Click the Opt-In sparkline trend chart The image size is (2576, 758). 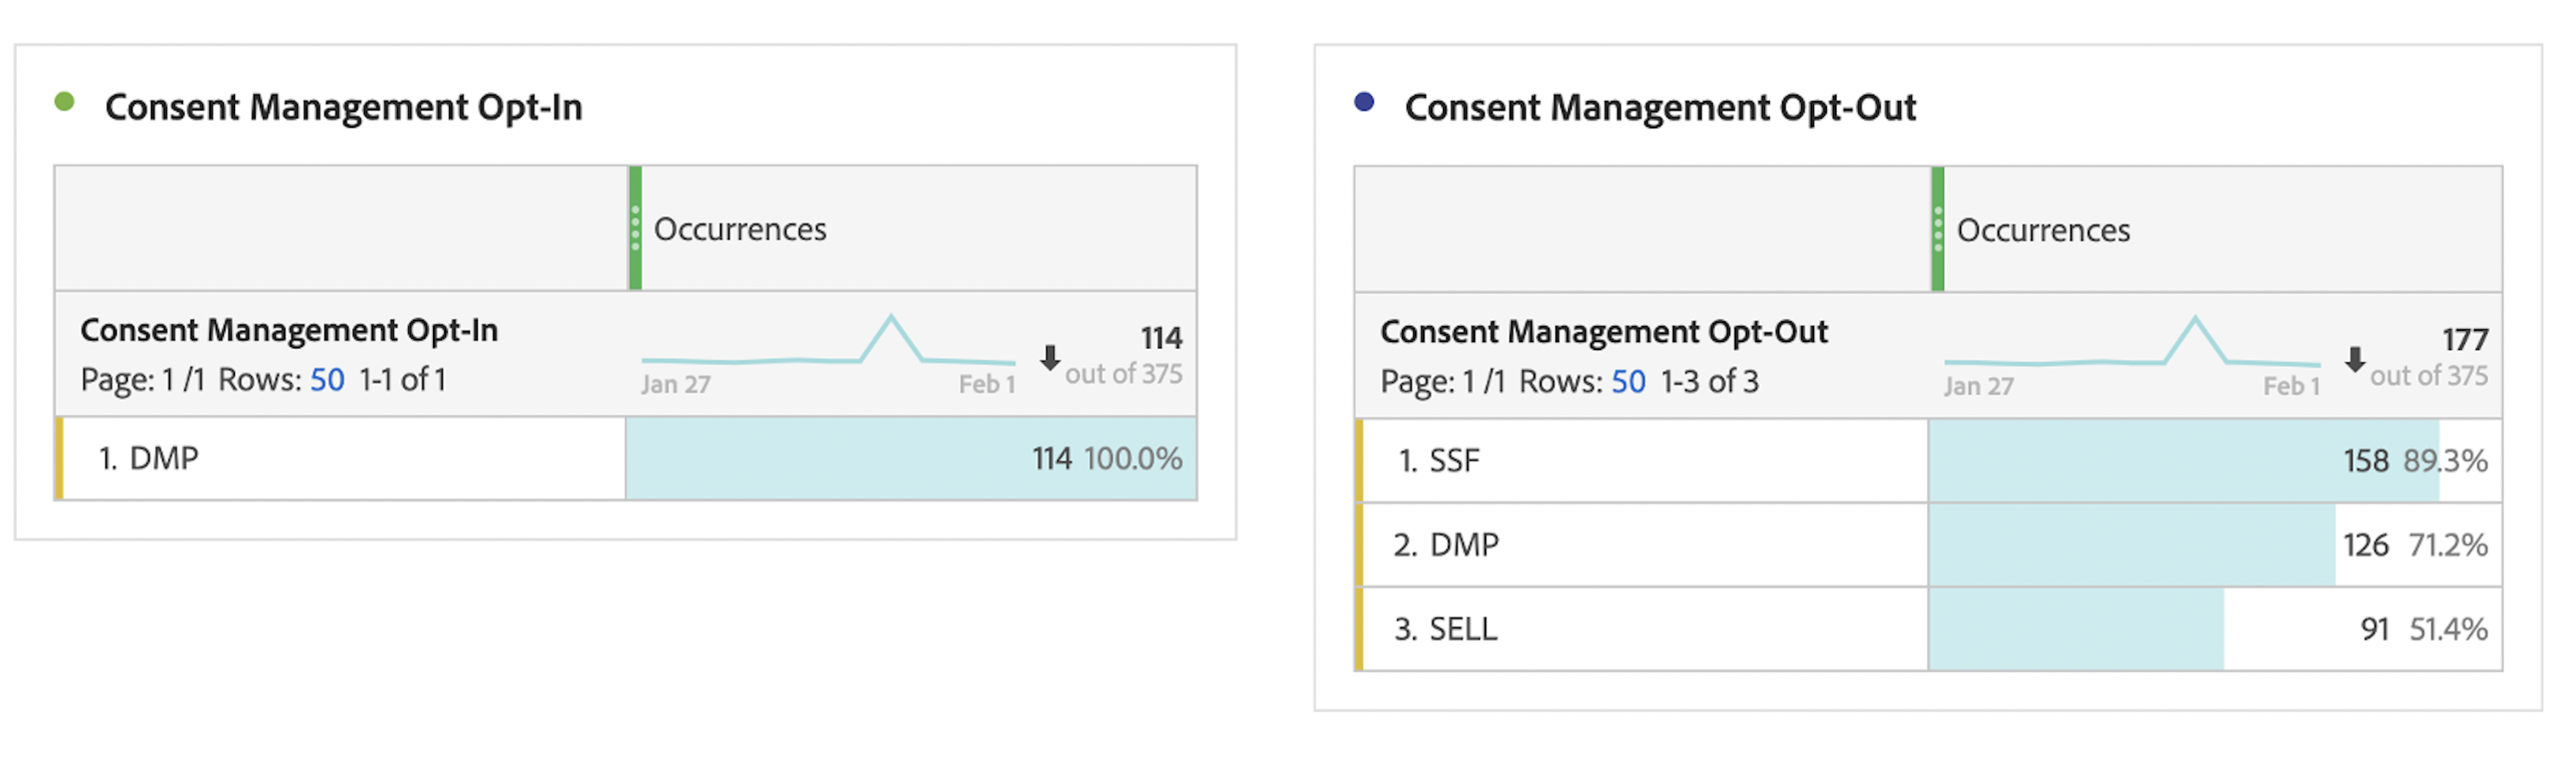[x=828, y=345]
